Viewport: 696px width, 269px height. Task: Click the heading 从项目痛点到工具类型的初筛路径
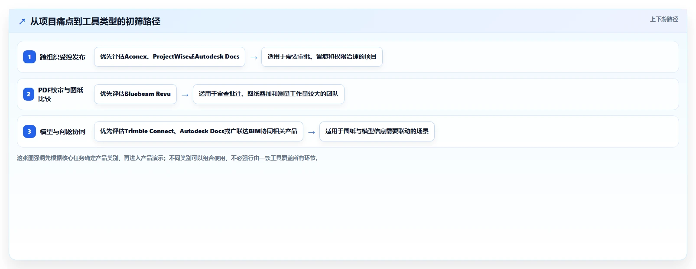click(x=95, y=21)
